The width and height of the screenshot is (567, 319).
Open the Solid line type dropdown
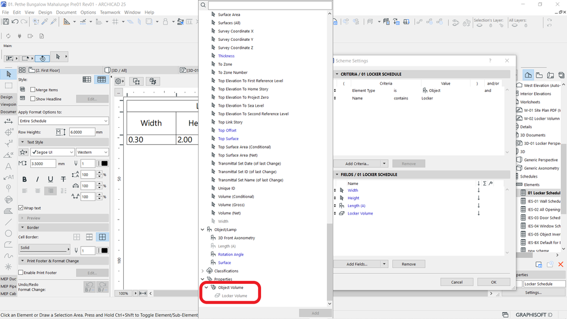point(44,248)
